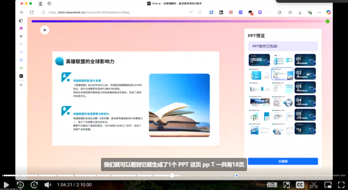Toggle CC closed captions
This screenshot has height=190, width=348.
tap(300, 185)
